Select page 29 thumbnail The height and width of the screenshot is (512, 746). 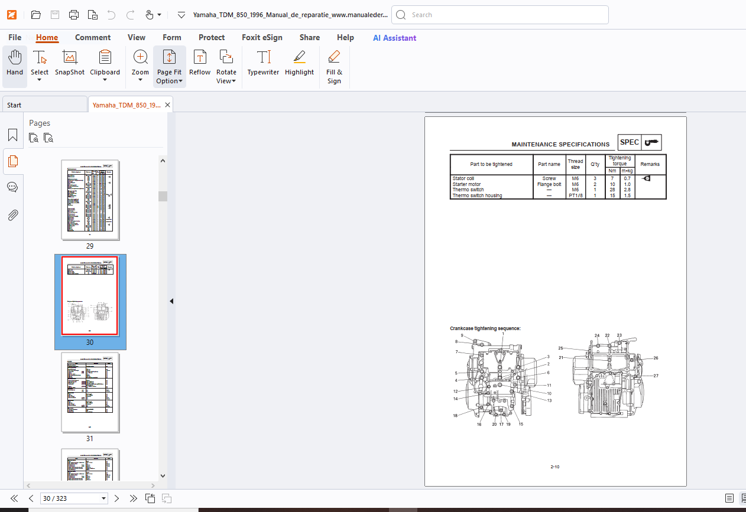[x=90, y=200]
